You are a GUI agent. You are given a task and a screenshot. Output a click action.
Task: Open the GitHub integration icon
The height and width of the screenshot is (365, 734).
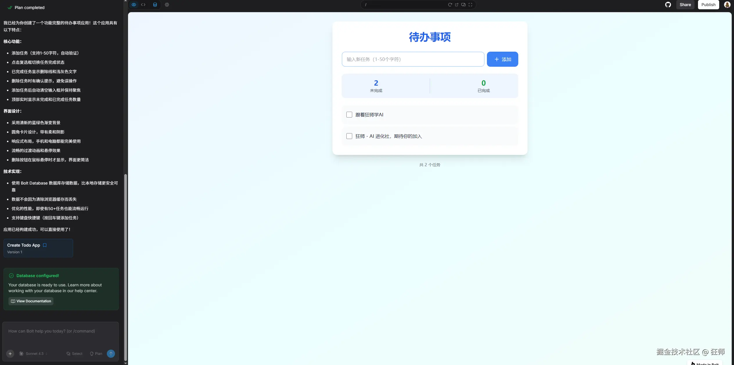tap(668, 5)
